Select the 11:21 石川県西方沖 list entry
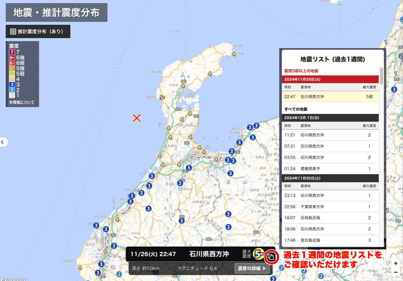 (x=330, y=135)
